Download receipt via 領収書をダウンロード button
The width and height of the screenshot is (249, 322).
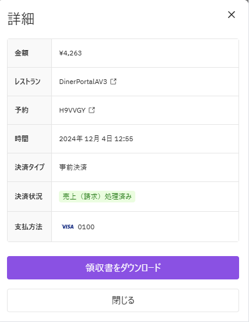(123, 268)
